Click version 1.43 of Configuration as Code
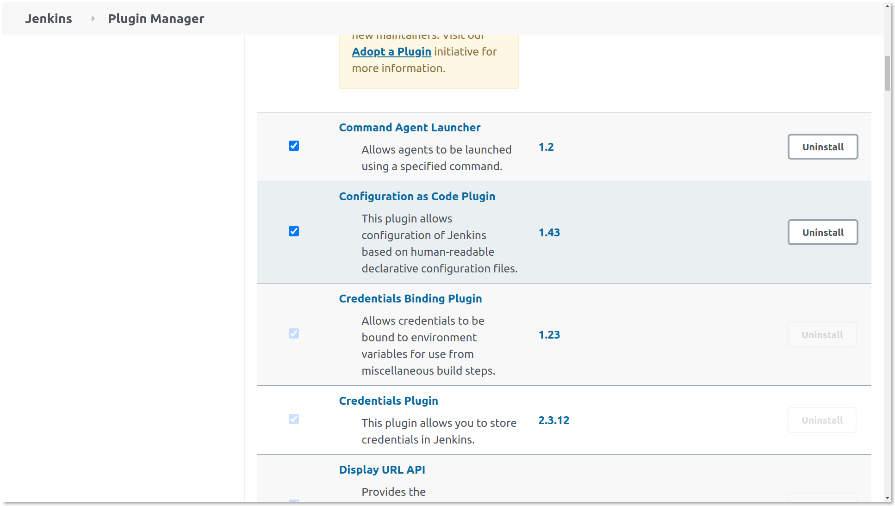 pyautogui.click(x=549, y=233)
